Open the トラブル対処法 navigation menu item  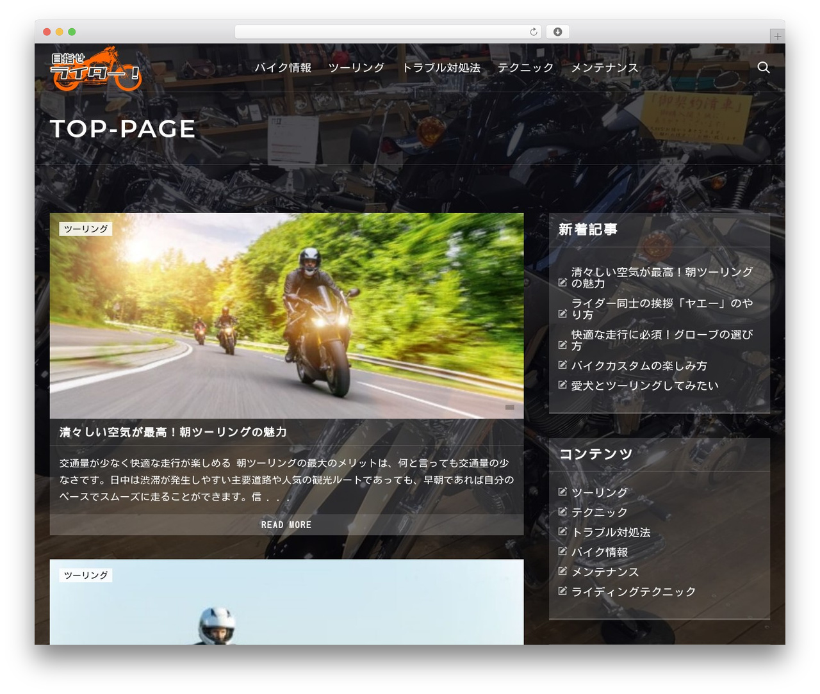point(441,68)
